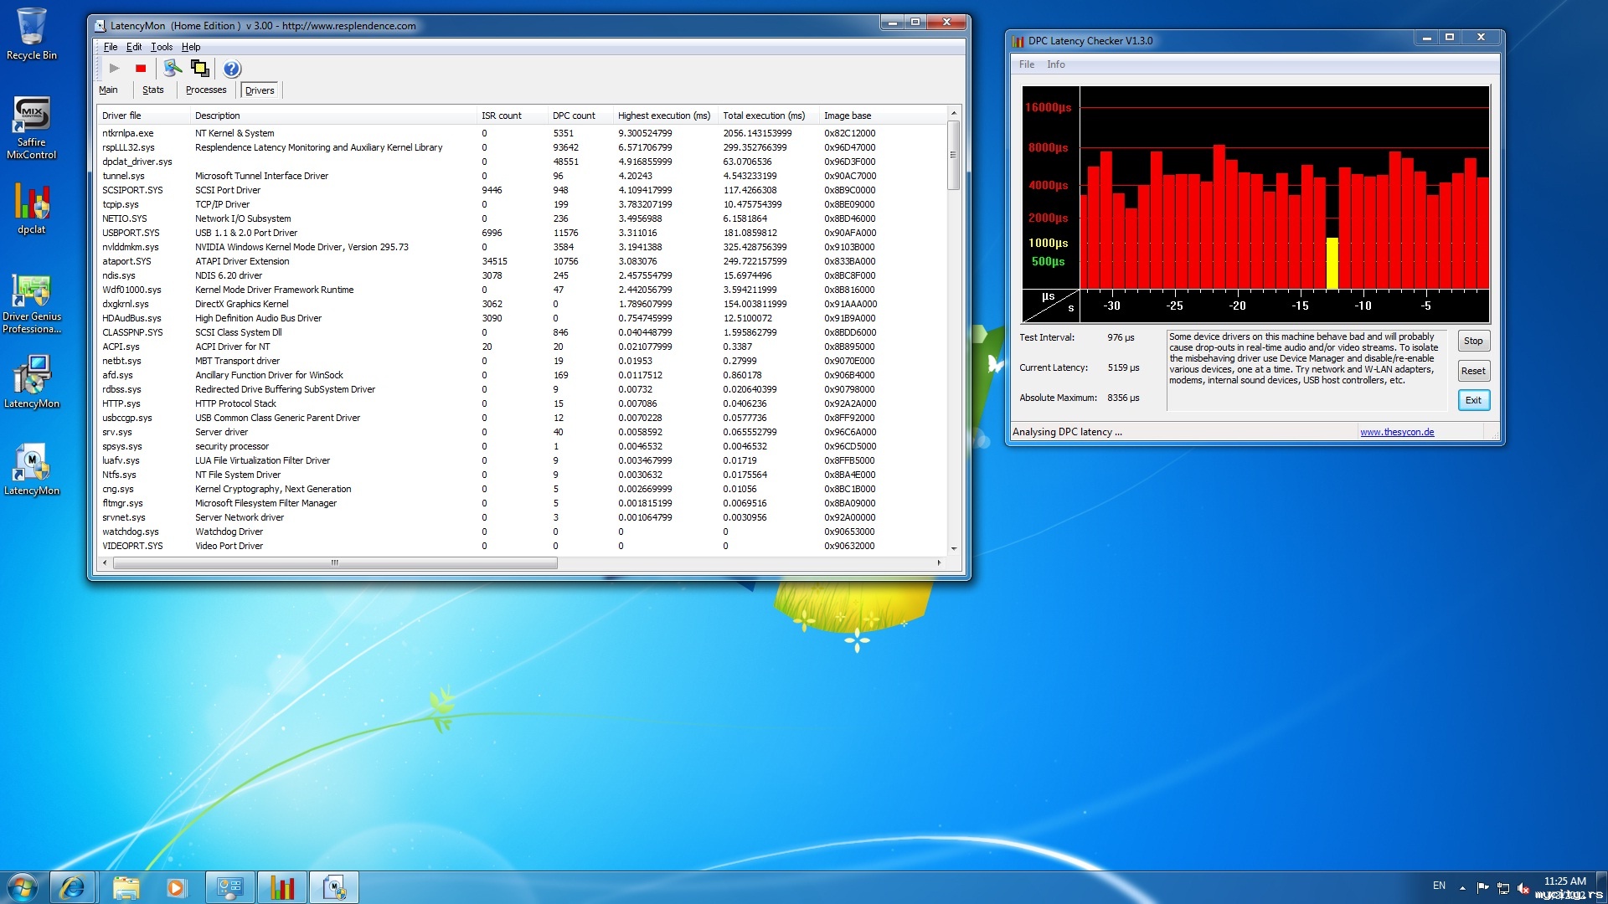Sort by Highest execution (ms) column header
The height and width of the screenshot is (904, 1608).
click(666, 116)
